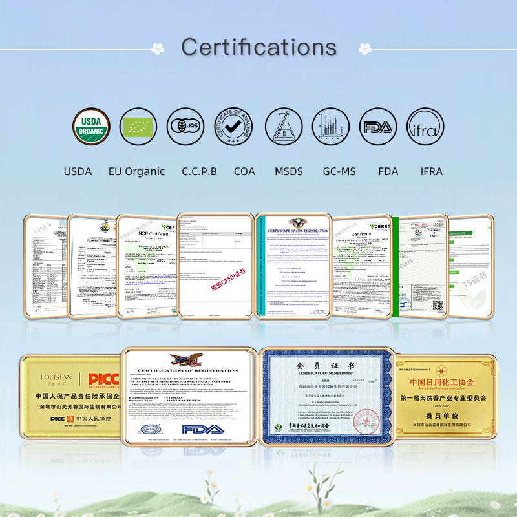Screen dimensions: 517x517
Task: Click the C.C.P.B label text
Action: pos(199,171)
